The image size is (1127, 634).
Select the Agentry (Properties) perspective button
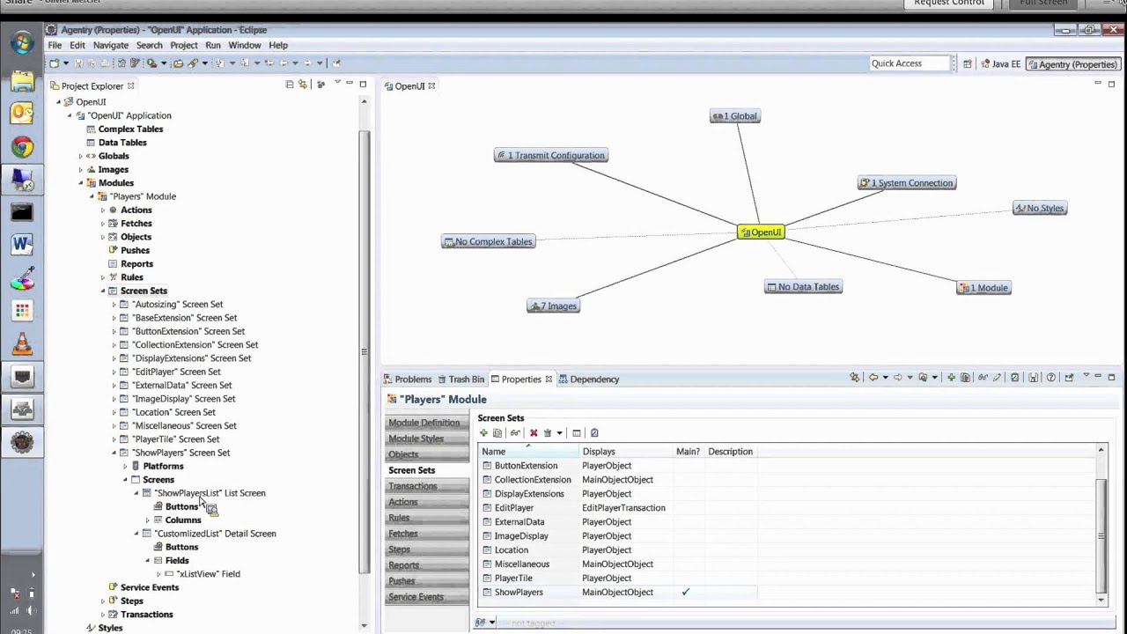1072,64
